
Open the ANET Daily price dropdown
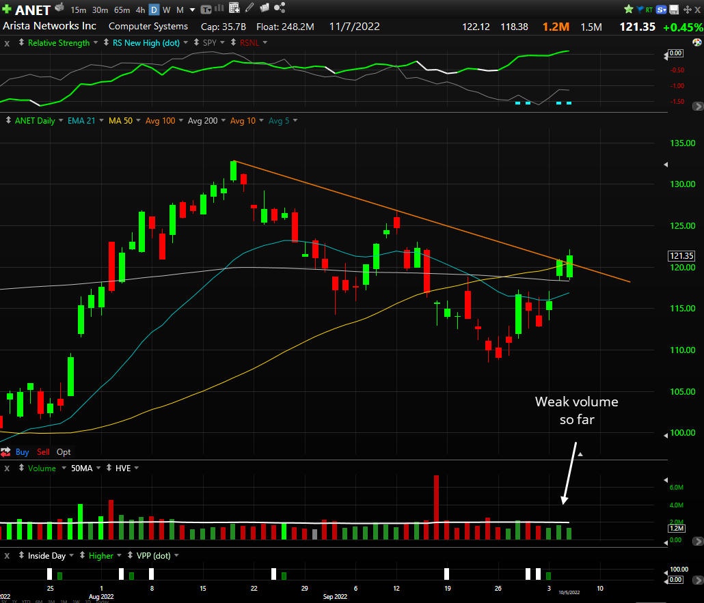pos(61,120)
